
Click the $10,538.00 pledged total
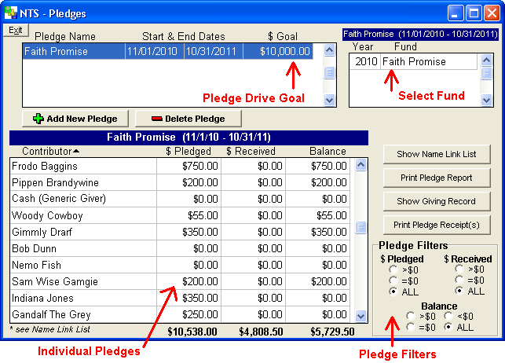click(x=192, y=332)
